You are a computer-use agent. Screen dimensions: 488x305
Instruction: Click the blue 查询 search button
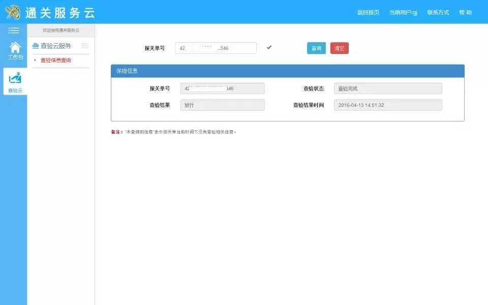tap(316, 47)
